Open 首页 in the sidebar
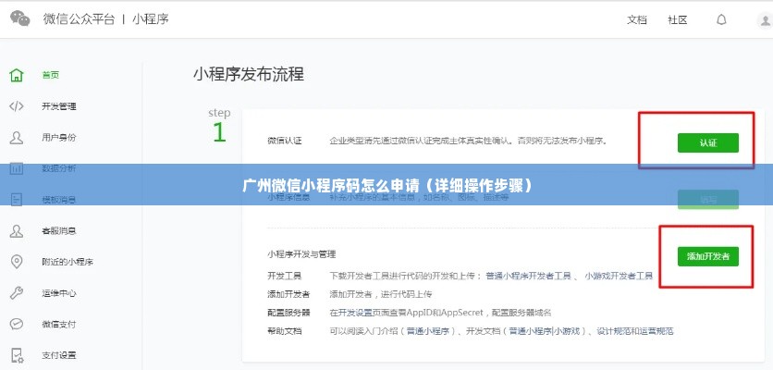This screenshot has height=370, width=773. (50, 76)
